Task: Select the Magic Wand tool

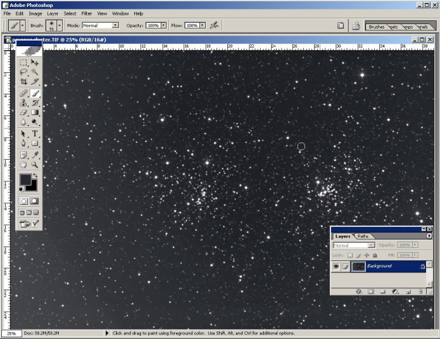Action: (x=35, y=72)
